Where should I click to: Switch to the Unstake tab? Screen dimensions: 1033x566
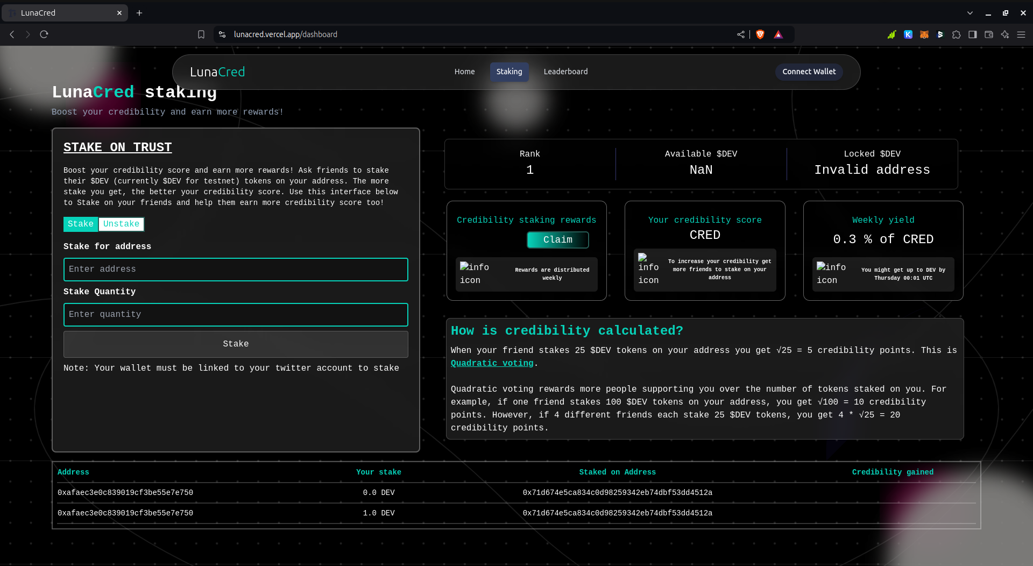coord(121,224)
